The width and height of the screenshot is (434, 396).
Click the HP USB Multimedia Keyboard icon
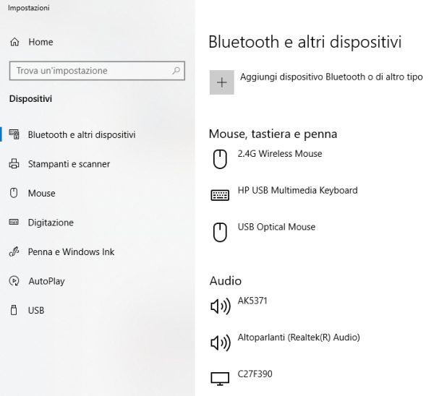pyautogui.click(x=220, y=195)
